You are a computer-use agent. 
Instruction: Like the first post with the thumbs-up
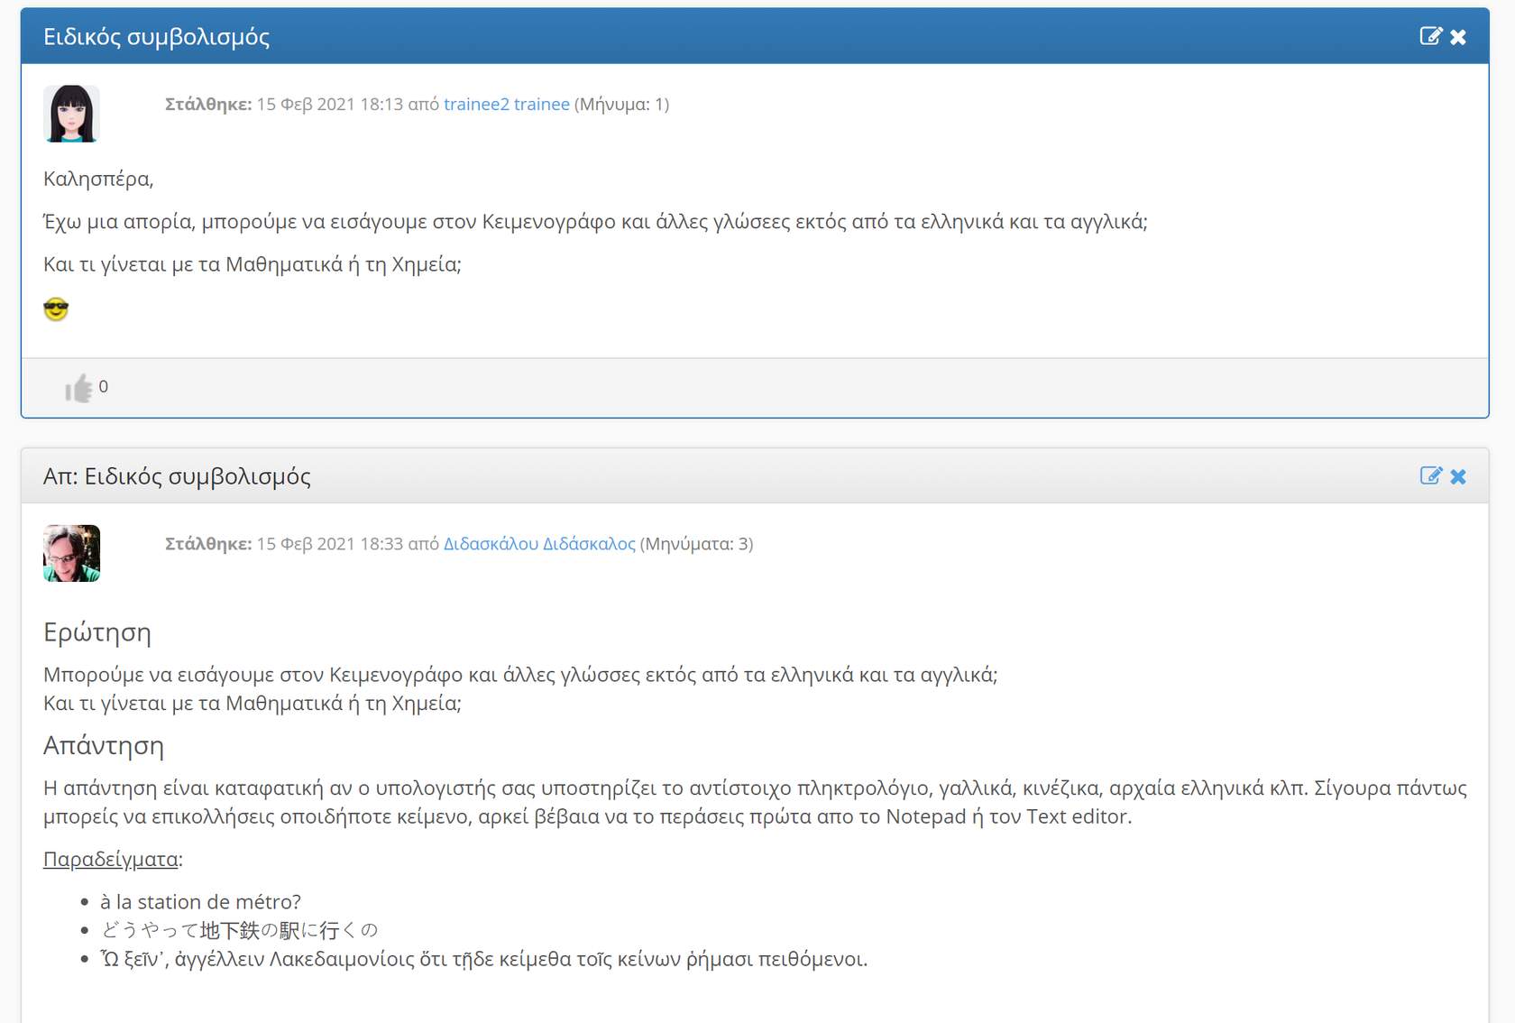click(78, 388)
